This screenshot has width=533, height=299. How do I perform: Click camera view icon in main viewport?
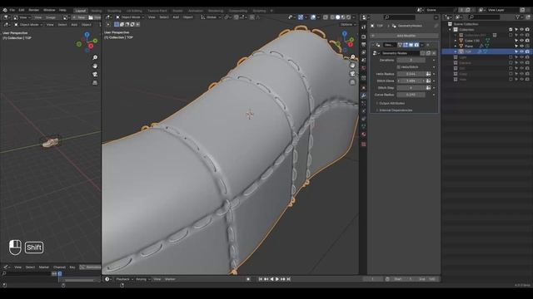tap(352, 74)
